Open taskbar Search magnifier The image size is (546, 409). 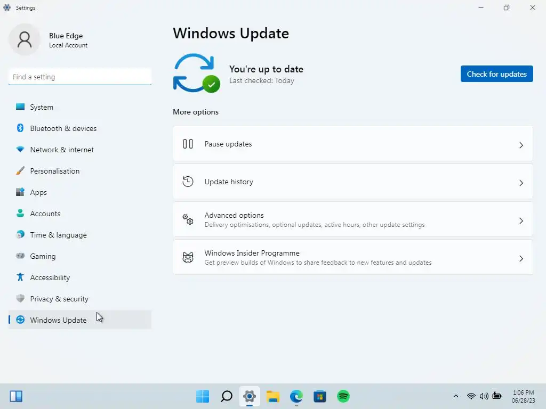(226, 396)
